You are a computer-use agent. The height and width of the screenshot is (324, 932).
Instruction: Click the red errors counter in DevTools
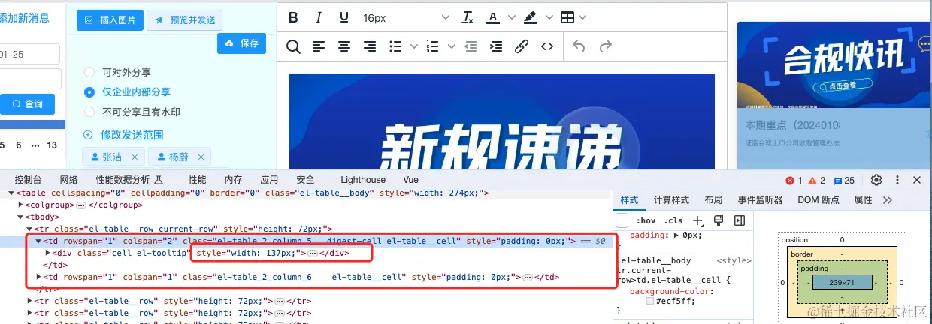point(794,181)
